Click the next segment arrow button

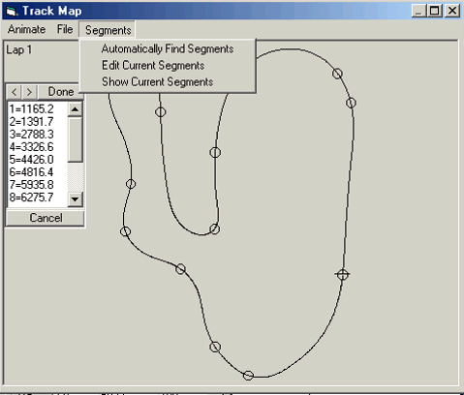point(29,92)
